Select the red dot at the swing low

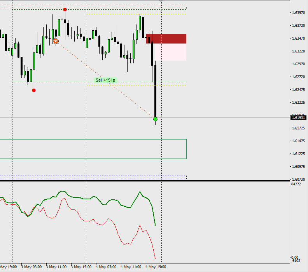click(x=34, y=91)
